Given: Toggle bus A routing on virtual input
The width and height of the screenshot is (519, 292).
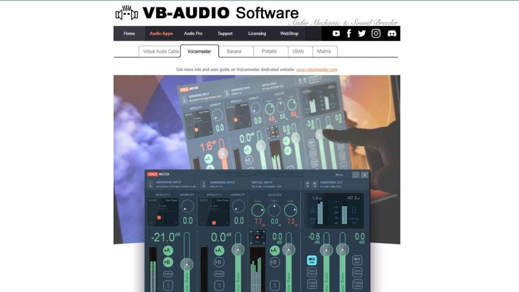Looking at the screenshot, I should pyautogui.click(x=274, y=250).
